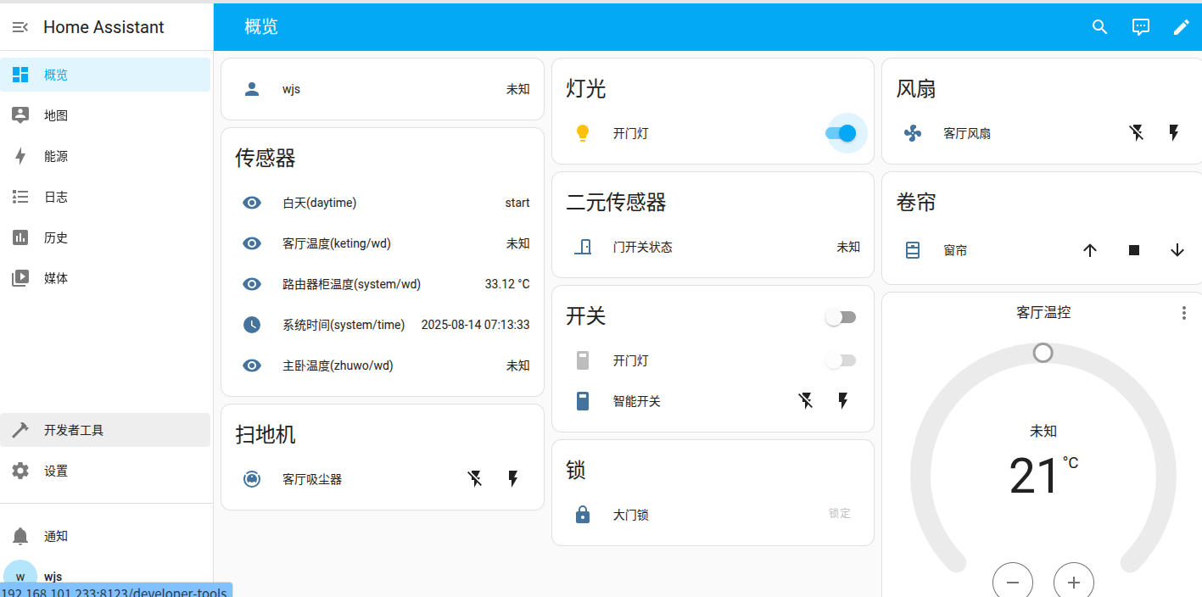Open 能源 in the sidebar
Image resolution: width=1202 pixels, height=597 pixels.
click(x=105, y=156)
